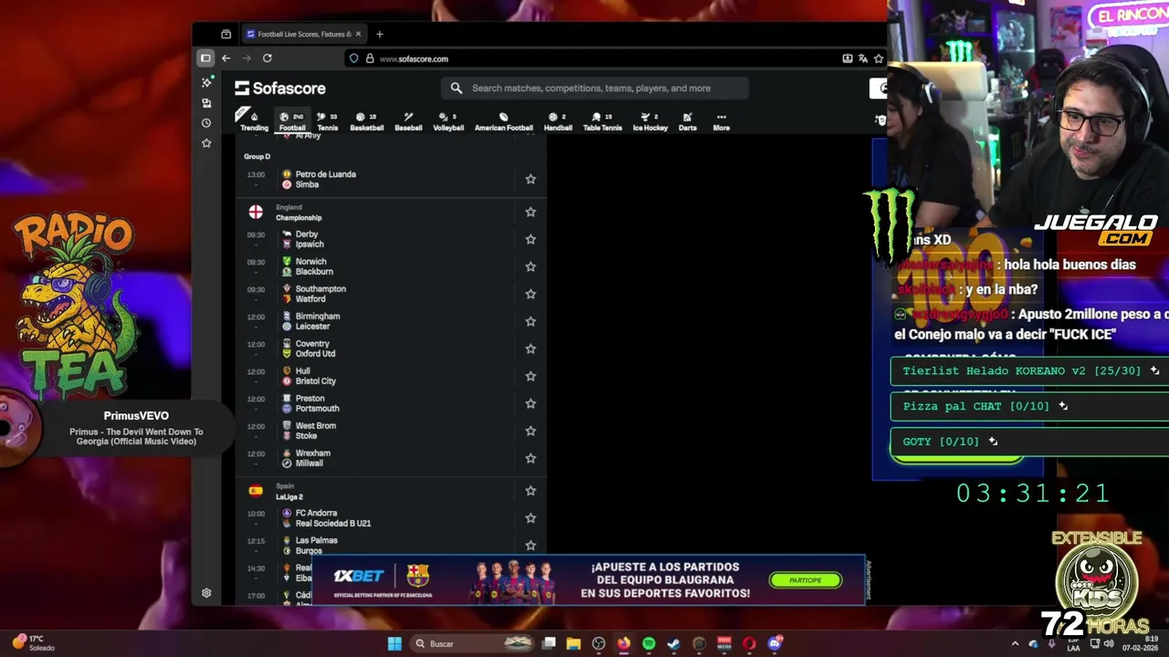Image resolution: width=1169 pixels, height=657 pixels.
Task: Reload the Sofascore page
Action: pos(267,58)
